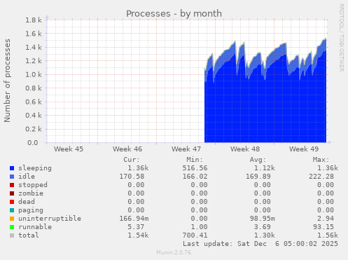Image resolution: width=348 pixels, height=260 pixels.
Task: Click the runnable legend color swatch
Action: (x=12, y=227)
